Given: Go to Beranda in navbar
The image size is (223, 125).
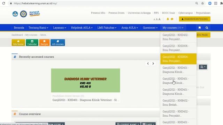Looking at the screenshot, I should (19, 28).
